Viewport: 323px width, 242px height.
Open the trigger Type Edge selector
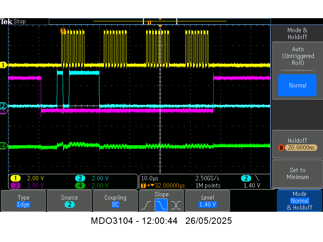(x=23, y=201)
